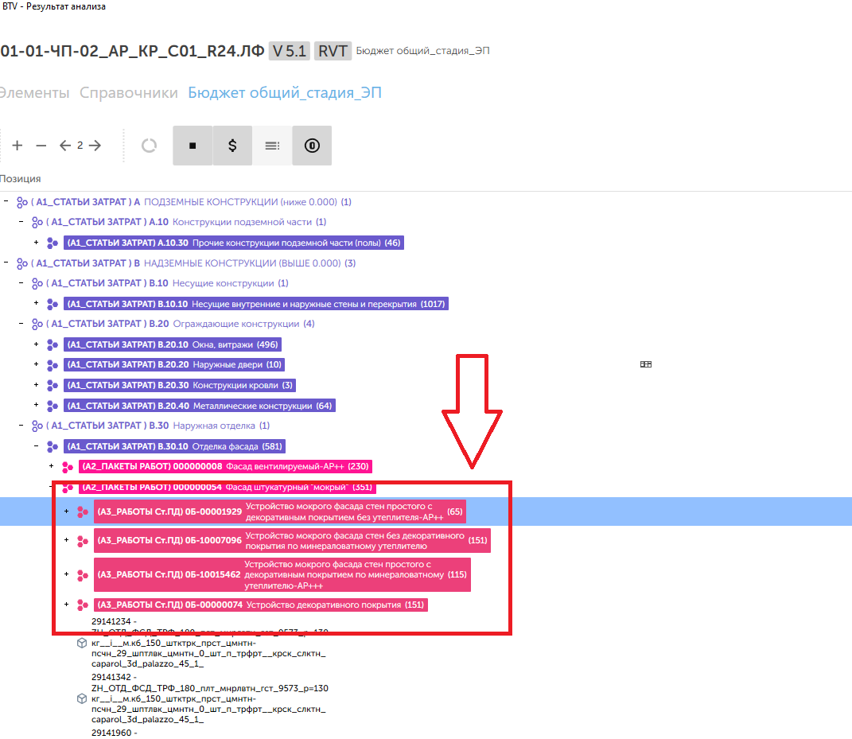Click group icon of A.10 Конструкции подземной части
The image size is (852, 739).
[37, 222]
